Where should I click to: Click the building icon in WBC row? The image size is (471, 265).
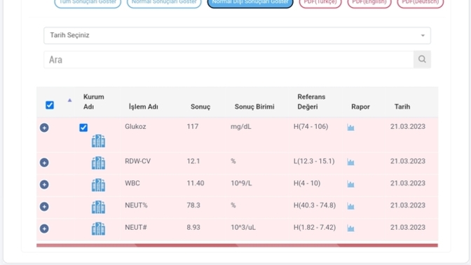click(x=98, y=185)
